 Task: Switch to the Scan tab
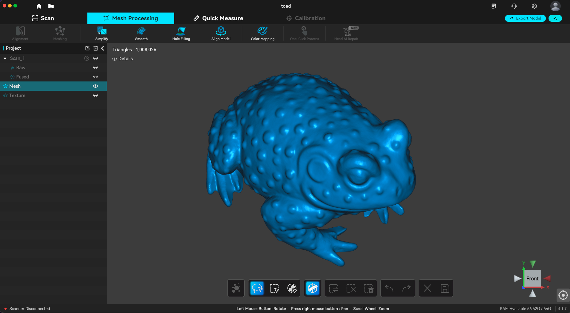click(43, 18)
